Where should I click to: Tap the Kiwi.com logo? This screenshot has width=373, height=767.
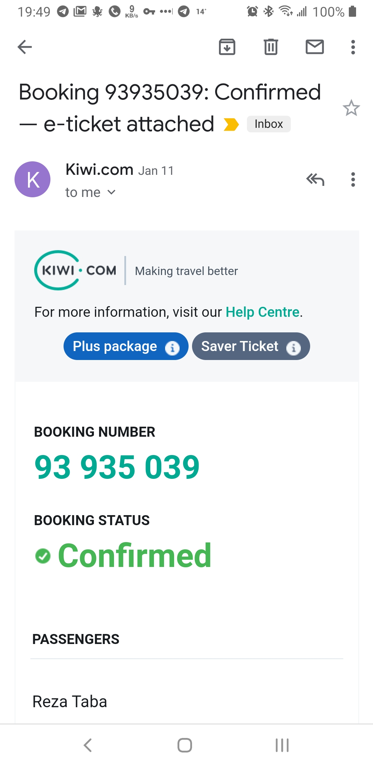(x=75, y=270)
